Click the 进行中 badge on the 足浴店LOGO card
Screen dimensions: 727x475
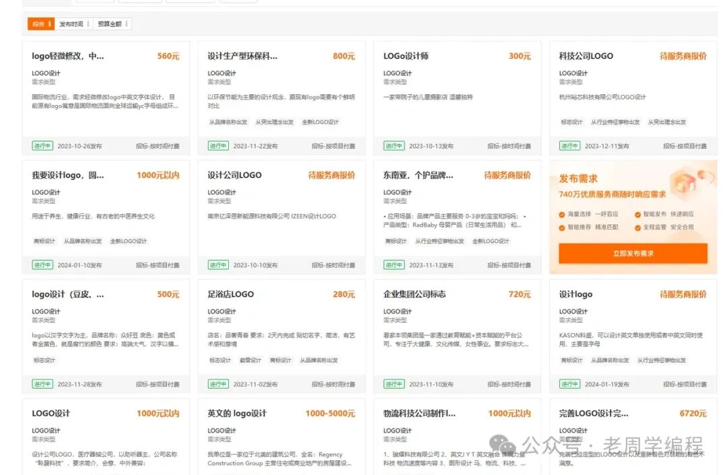pyautogui.click(x=218, y=384)
